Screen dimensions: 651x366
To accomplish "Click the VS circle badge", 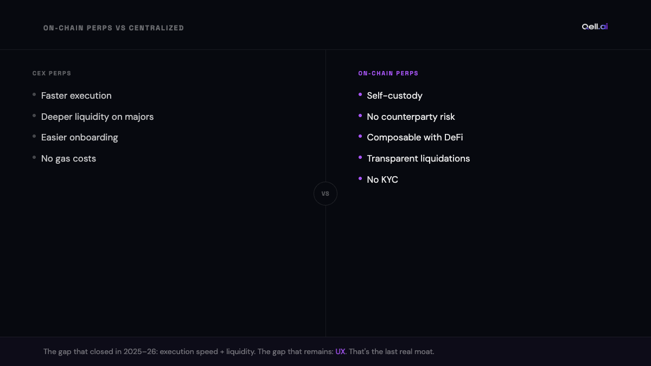I will click(325, 194).
